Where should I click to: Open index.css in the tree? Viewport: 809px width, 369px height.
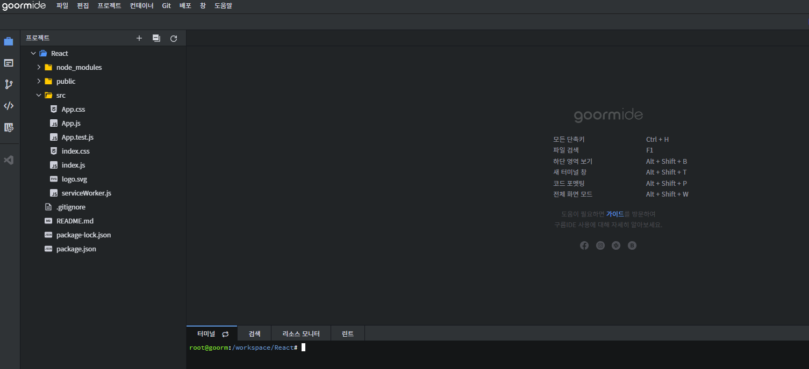coord(76,151)
